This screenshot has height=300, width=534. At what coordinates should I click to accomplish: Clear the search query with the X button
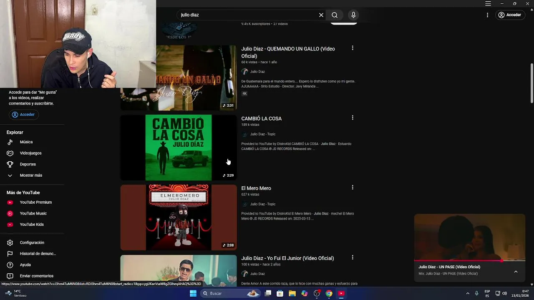(321, 15)
